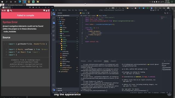Viewport: 175px width, 98px height.
Task: Collapse the youtube folder in Explorer
Action: pyautogui.click(x=63, y=20)
